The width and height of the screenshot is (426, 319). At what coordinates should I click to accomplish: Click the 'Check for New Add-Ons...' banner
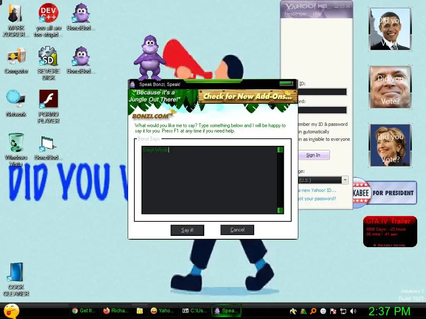(x=248, y=96)
